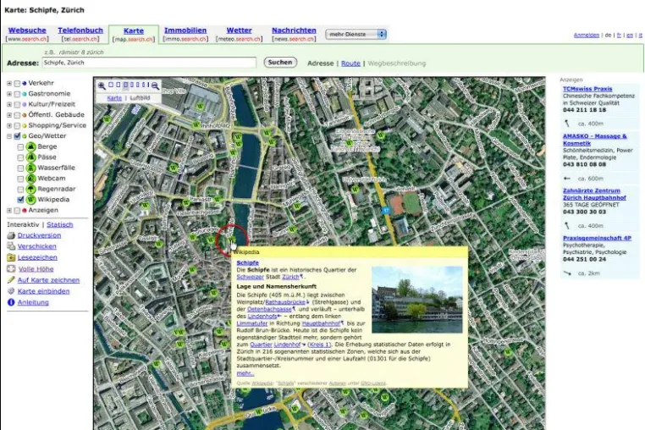
Task: Enable the Webcam checkbox
Action: 20,179
